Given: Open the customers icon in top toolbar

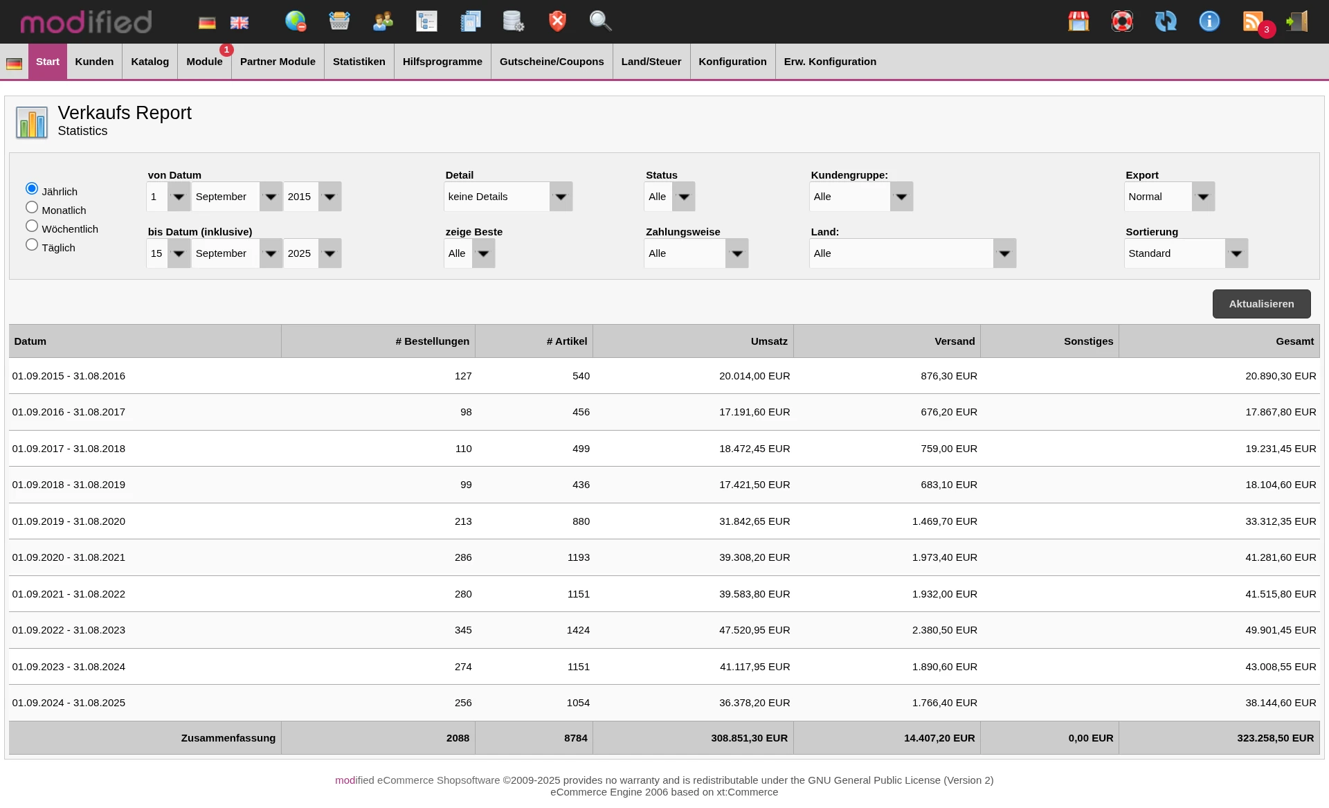Looking at the screenshot, I should (383, 21).
